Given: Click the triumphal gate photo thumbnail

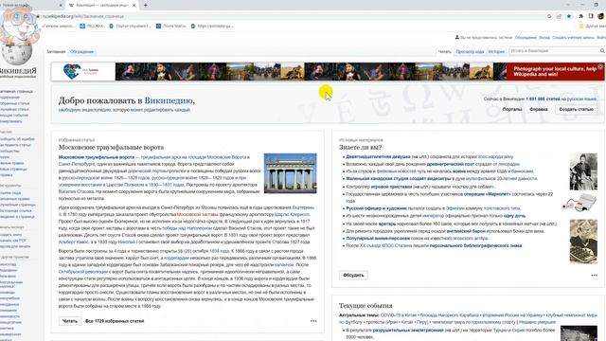Looking at the screenshot, I should point(291,173).
